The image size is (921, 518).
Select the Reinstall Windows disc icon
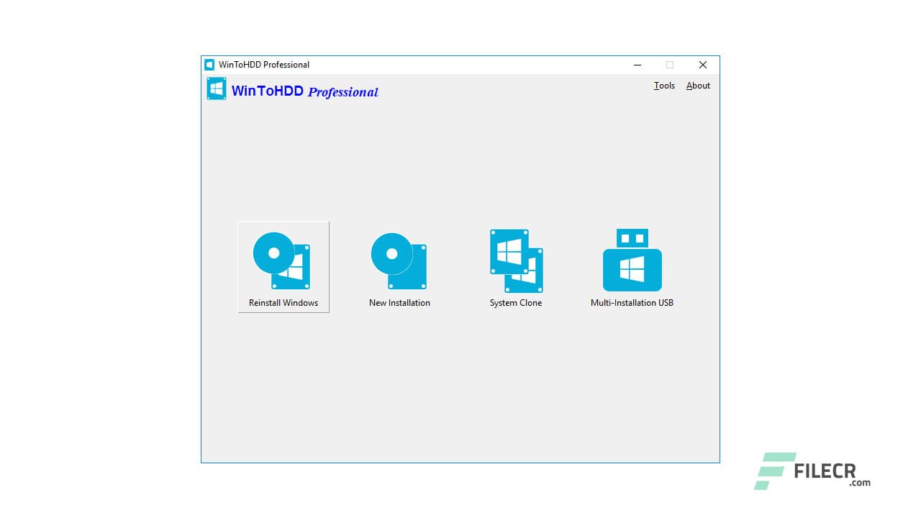[282, 260]
